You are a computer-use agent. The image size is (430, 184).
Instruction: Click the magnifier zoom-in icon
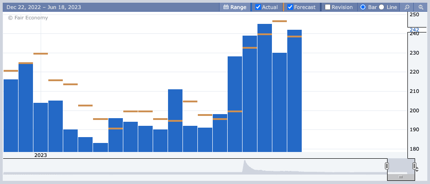pyautogui.click(x=407, y=7)
